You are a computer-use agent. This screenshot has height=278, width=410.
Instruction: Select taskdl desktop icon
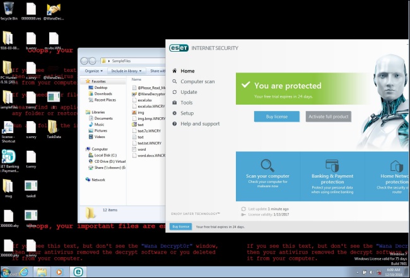point(31,188)
